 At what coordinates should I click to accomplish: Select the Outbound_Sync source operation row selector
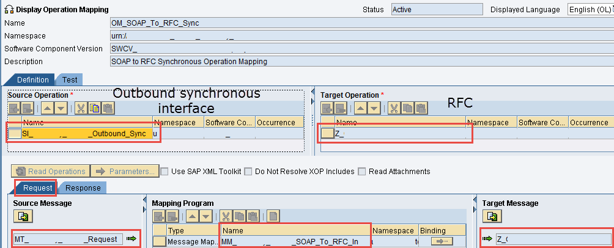pyautogui.click(x=15, y=134)
